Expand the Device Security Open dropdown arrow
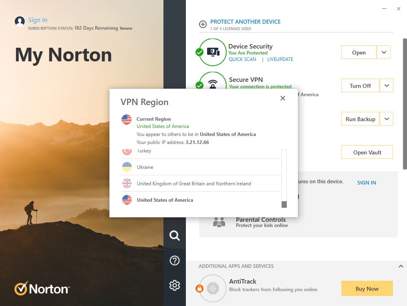407x306 pixels. tap(384, 52)
